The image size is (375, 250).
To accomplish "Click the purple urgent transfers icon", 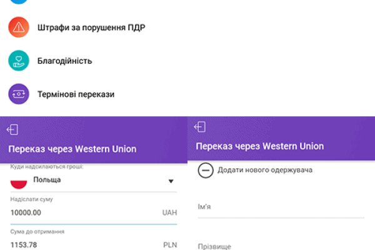I will click(19, 94).
